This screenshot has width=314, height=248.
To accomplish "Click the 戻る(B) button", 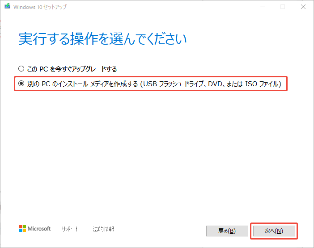I will point(227,231).
